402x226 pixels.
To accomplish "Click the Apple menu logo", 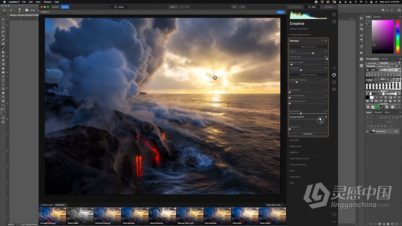I will point(4,2).
